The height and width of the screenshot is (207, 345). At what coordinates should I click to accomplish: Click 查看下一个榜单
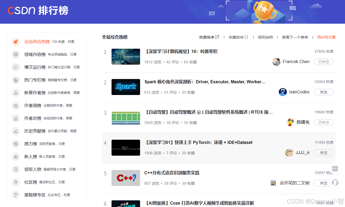click(295, 37)
